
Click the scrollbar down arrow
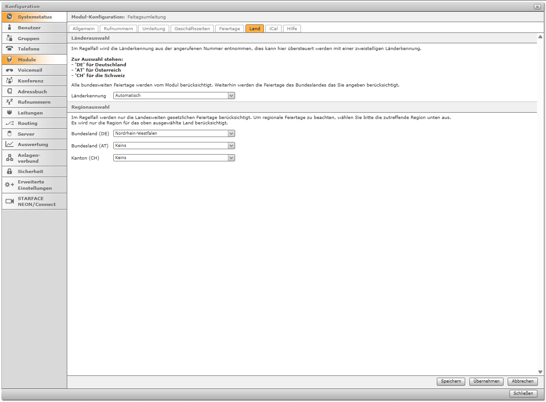click(540, 372)
